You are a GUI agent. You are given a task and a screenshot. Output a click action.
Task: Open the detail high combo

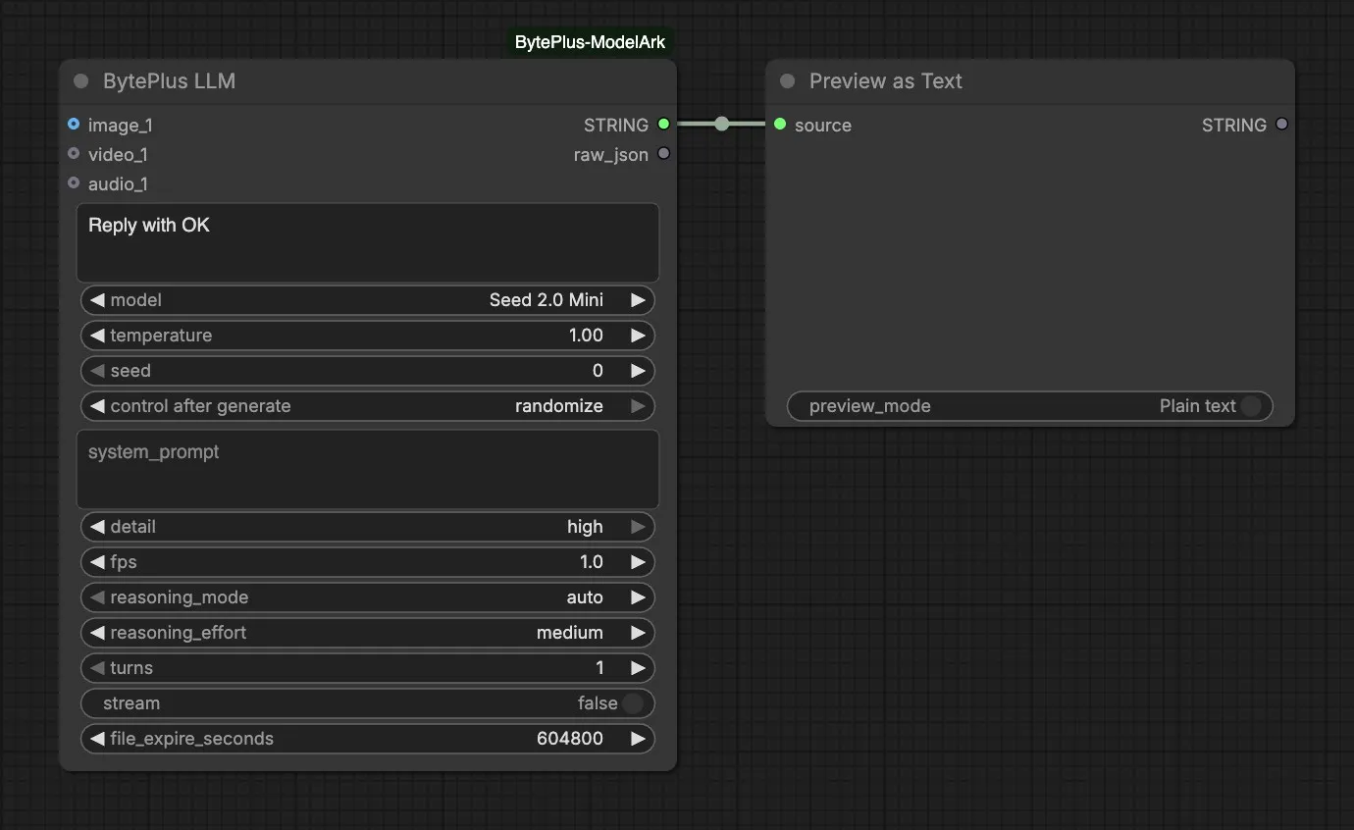tap(367, 527)
